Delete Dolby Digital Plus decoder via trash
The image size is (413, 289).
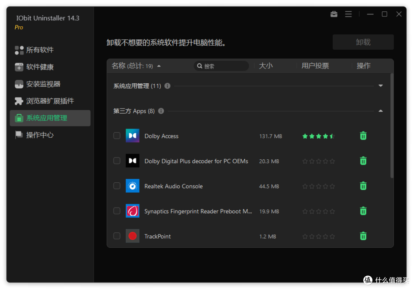(363, 161)
